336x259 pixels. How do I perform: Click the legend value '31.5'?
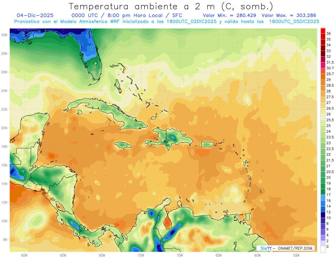point(330,62)
